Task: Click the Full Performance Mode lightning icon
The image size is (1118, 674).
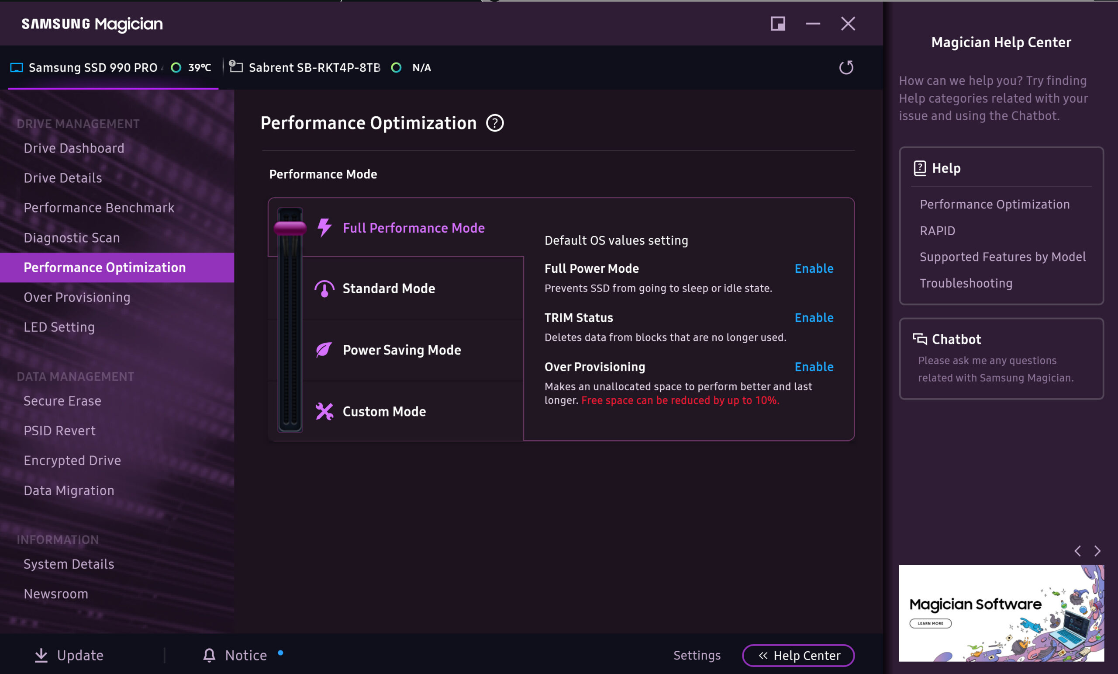Action: coord(324,228)
